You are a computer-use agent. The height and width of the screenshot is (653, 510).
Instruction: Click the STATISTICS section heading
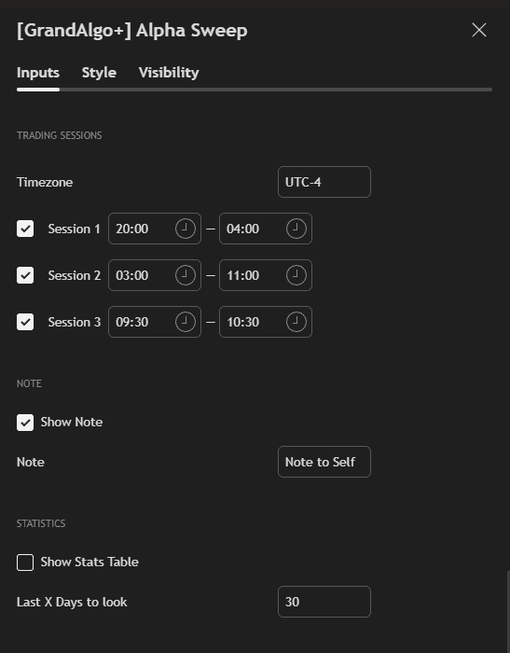coord(41,523)
